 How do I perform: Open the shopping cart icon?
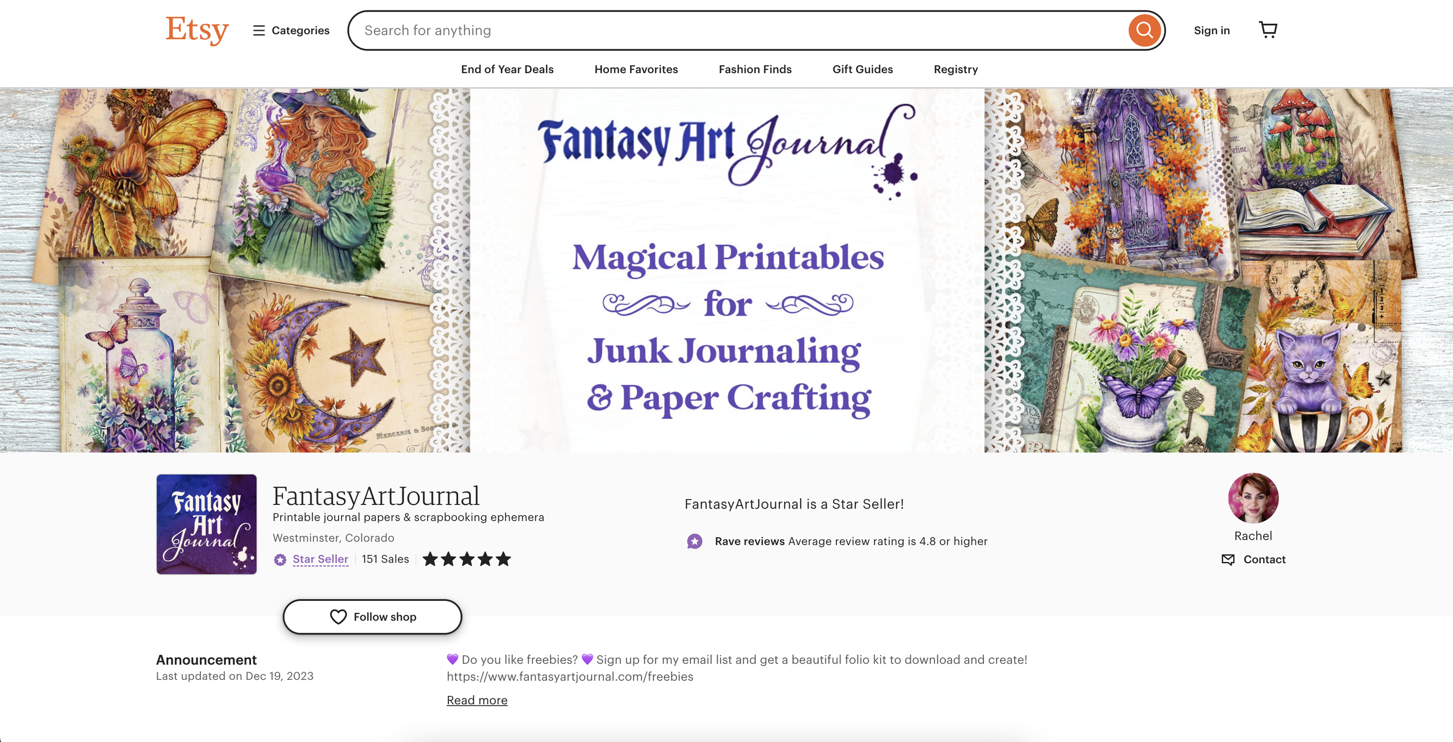click(x=1268, y=30)
